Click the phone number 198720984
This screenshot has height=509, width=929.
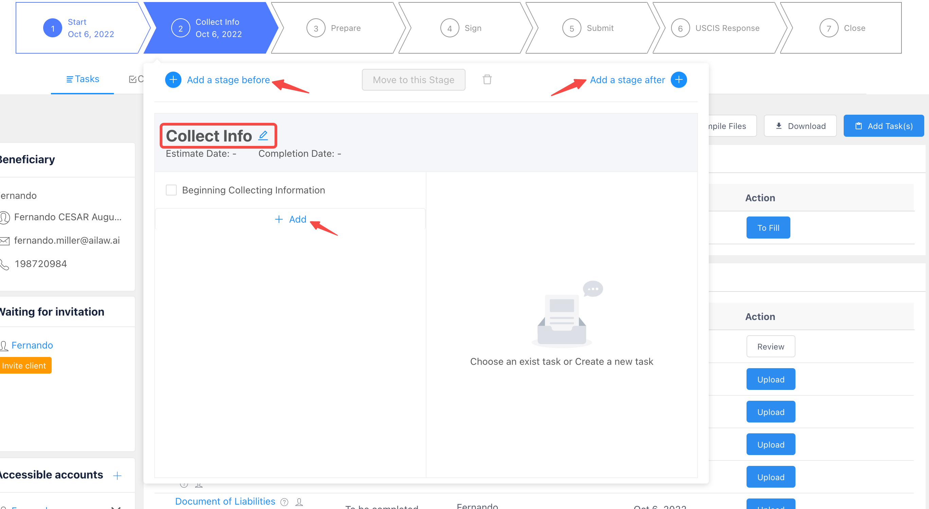[41, 264]
